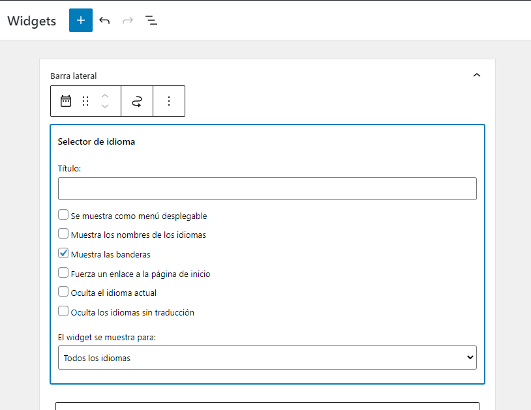This screenshot has width=531, height=410.
Task: Open the block options three-dot menu
Action: point(169,101)
